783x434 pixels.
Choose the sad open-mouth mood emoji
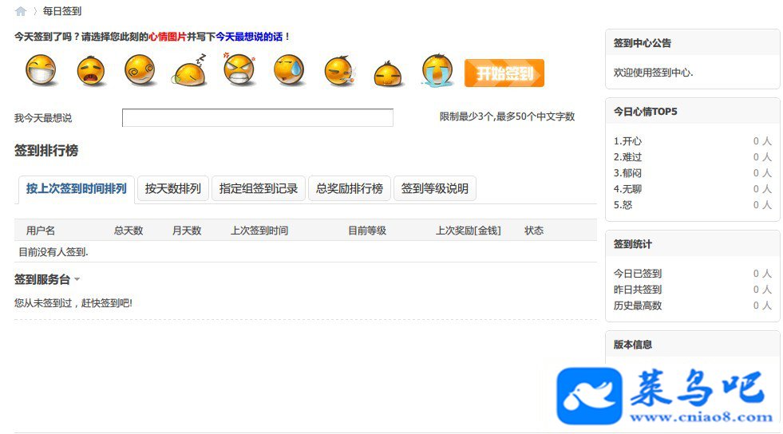(x=91, y=71)
